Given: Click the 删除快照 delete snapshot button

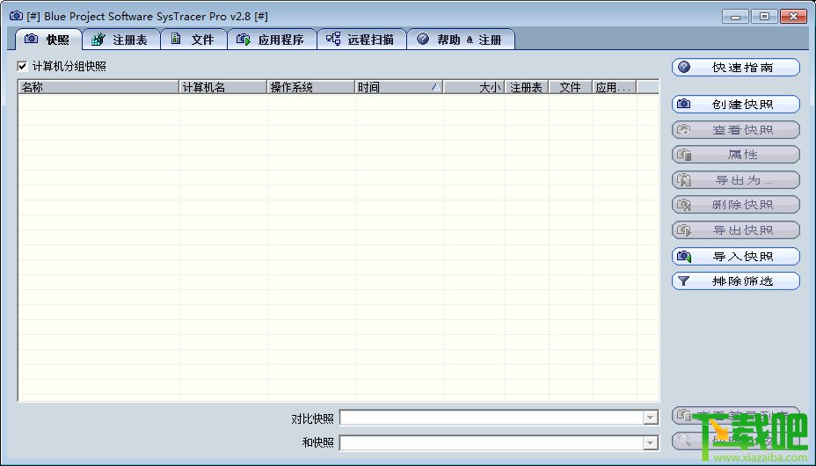Looking at the screenshot, I should (736, 205).
